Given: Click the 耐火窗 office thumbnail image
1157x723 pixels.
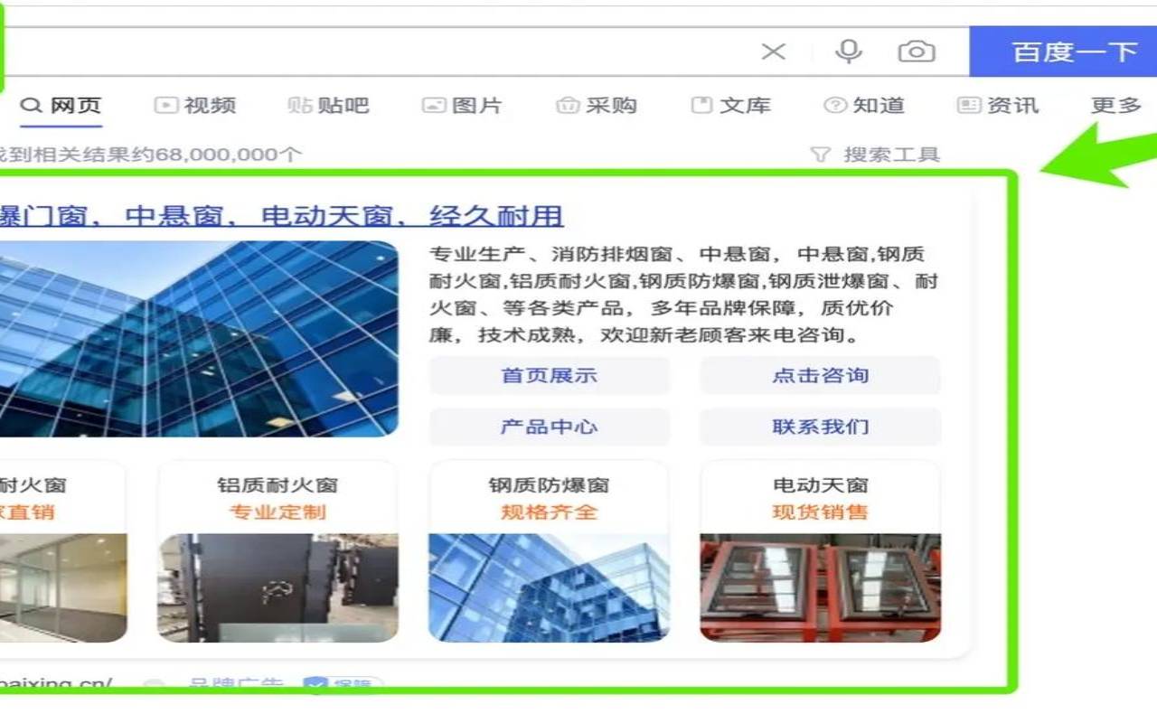Looking at the screenshot, I should tap(63, 587).
